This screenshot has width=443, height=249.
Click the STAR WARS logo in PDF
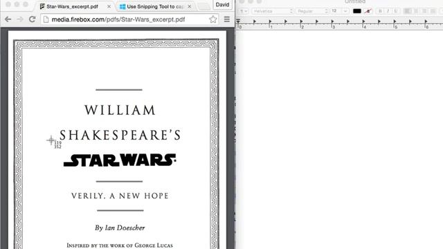click(x=120, y=160)
